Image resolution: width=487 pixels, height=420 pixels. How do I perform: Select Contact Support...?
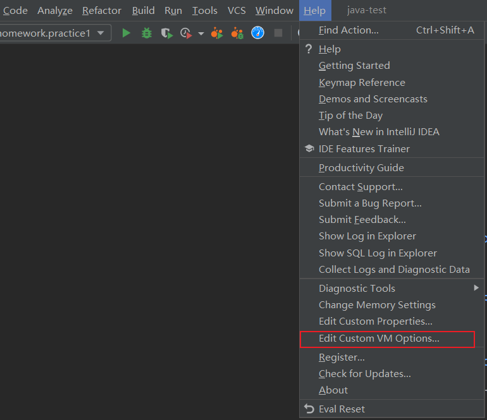391,187
